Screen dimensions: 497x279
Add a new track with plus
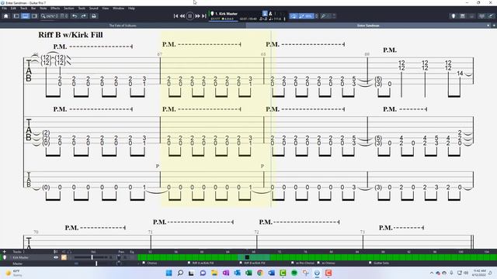5,252
